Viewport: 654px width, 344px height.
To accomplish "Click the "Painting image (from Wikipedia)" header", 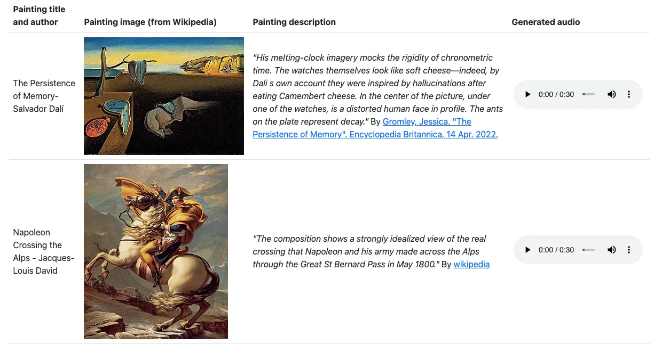I will tap(150, 22).
